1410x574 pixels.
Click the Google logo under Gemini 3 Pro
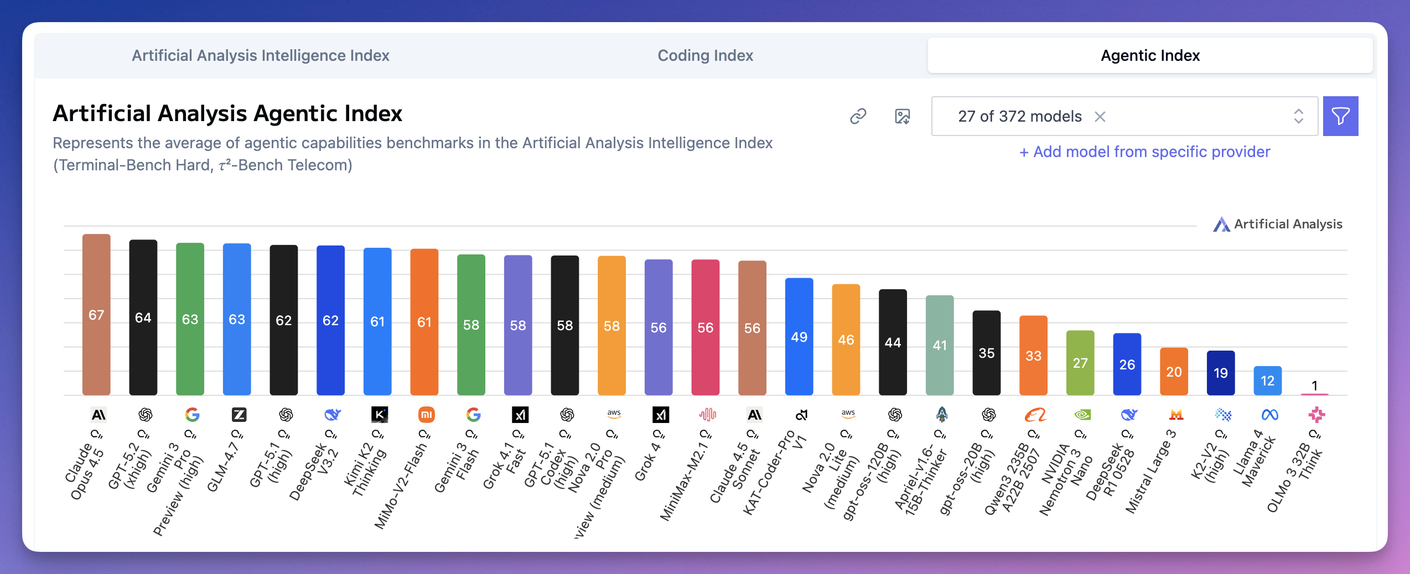[192, 414]
